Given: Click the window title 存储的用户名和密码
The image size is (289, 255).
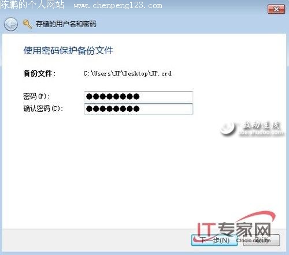Looking at the screenshot, I should pos(66,24).
